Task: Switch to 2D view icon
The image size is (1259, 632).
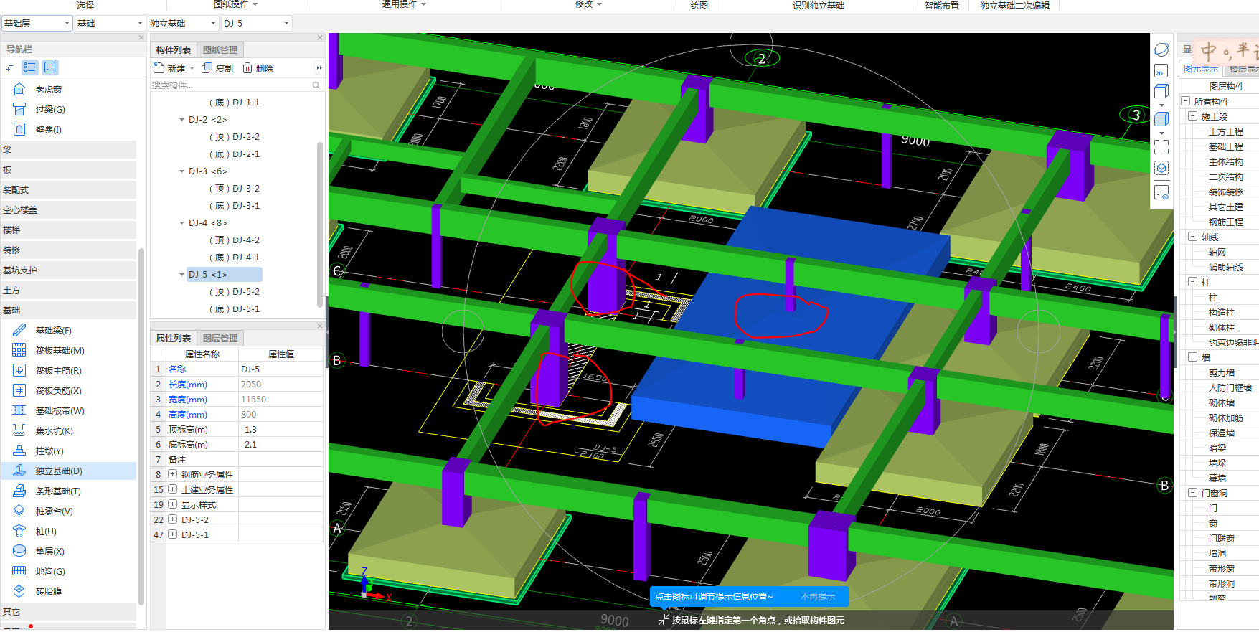Action: [1161, 72]
